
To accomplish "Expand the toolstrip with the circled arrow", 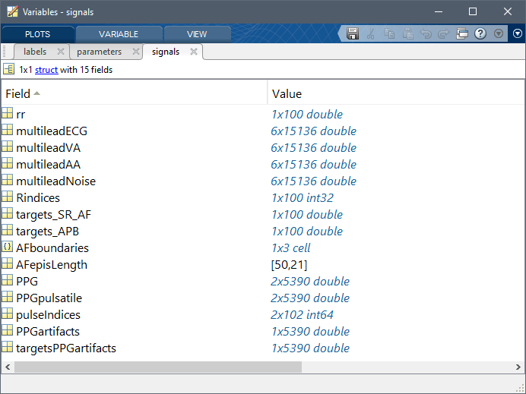I will tap(517, 33).
